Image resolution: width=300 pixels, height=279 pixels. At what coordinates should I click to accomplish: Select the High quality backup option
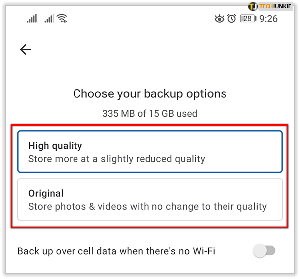click(x=150, y=152)
